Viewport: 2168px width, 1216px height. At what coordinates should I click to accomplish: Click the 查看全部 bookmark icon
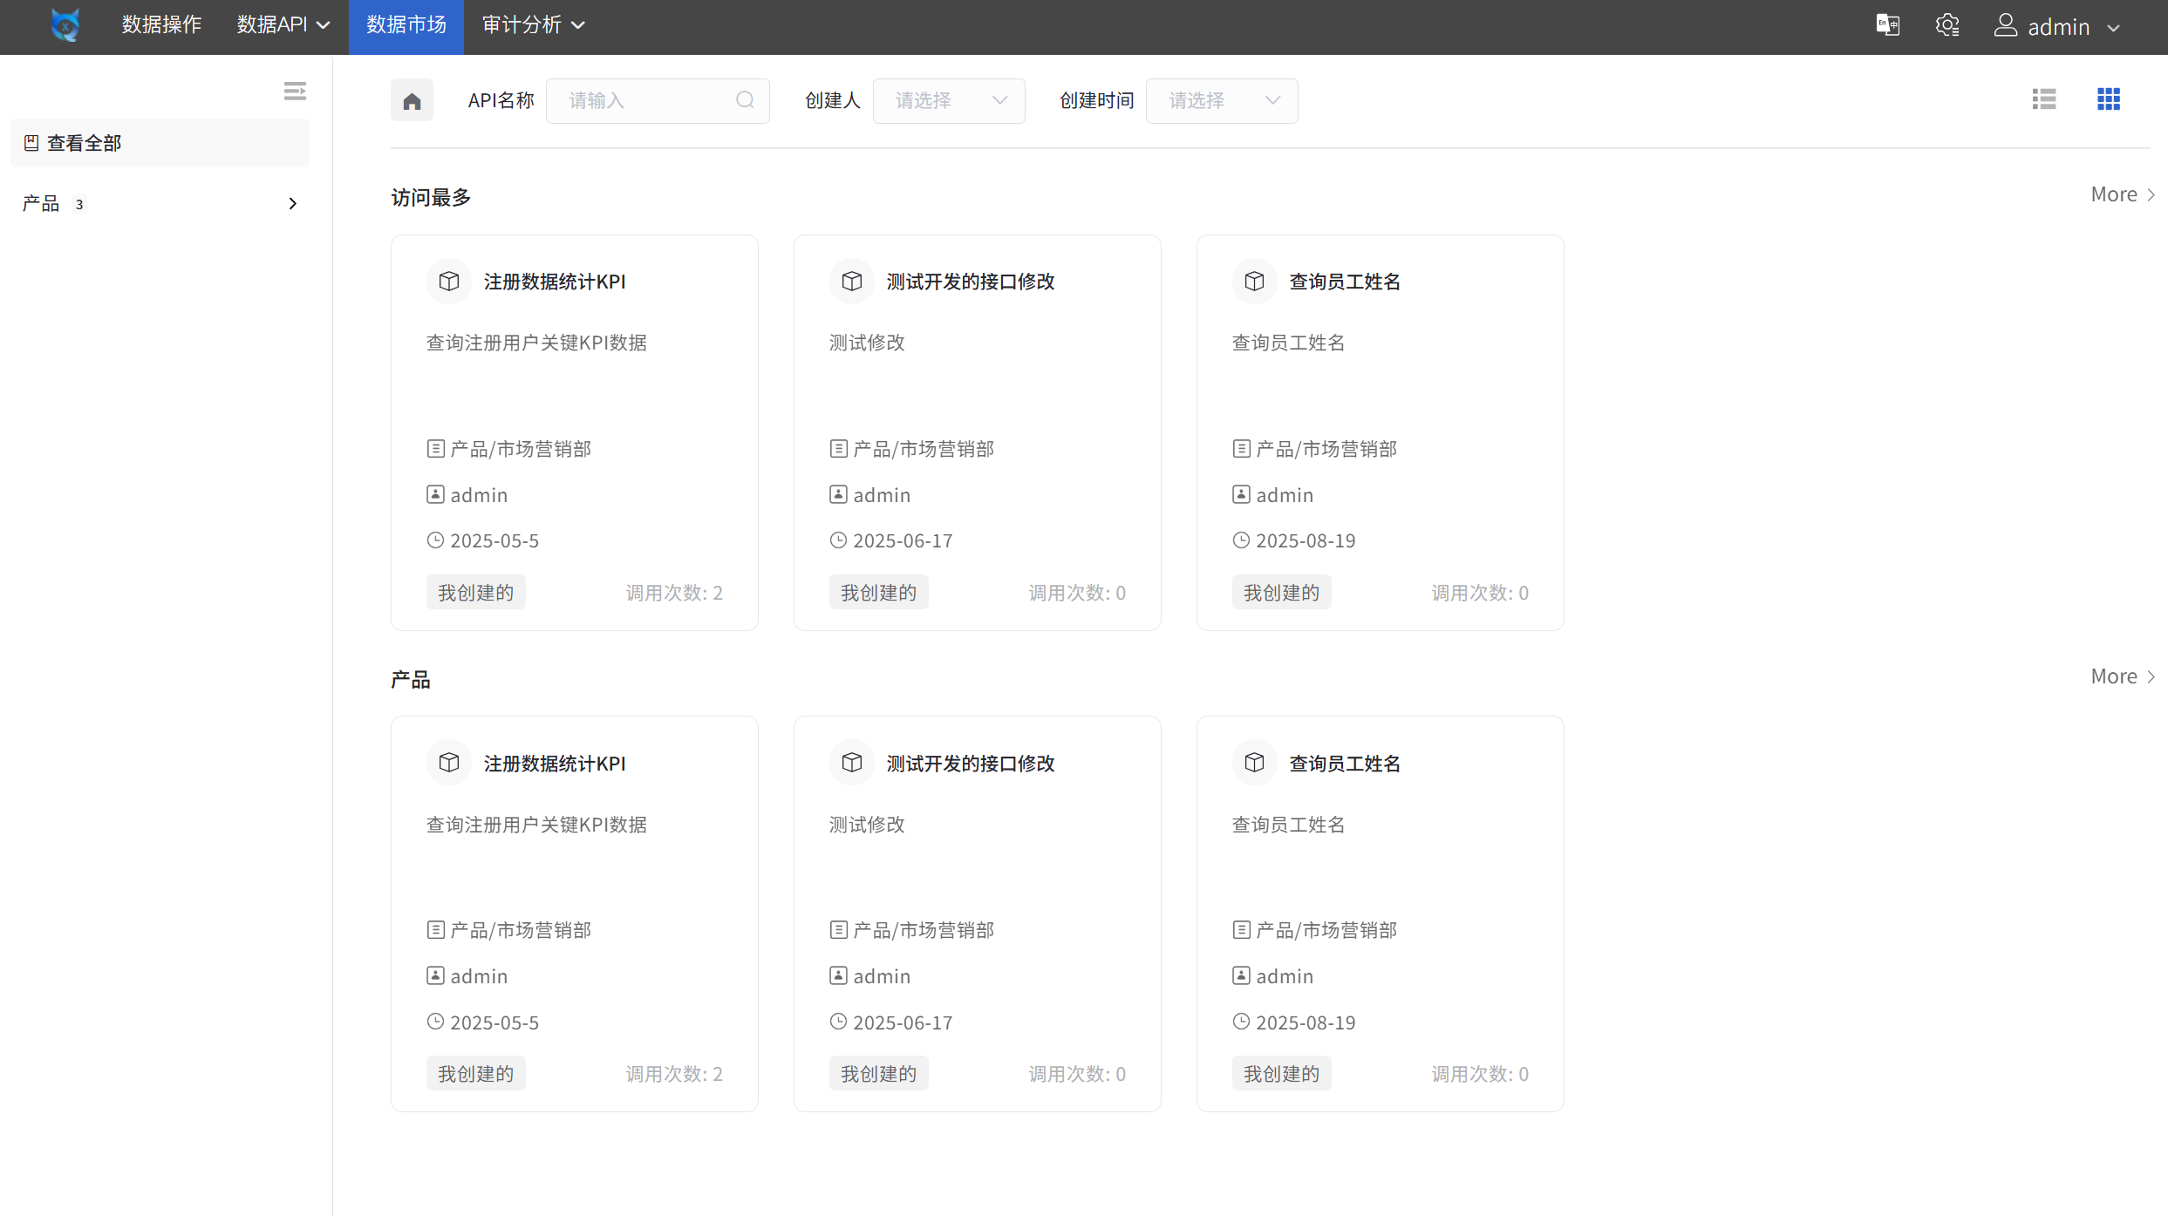31,143
